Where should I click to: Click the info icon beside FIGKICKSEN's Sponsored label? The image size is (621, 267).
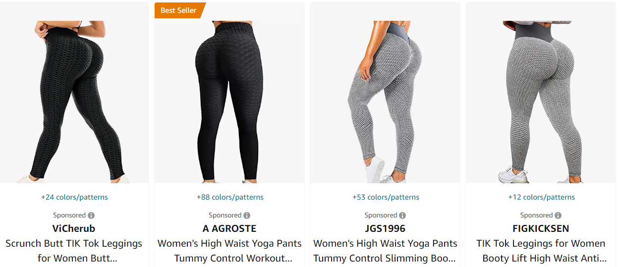558,215
